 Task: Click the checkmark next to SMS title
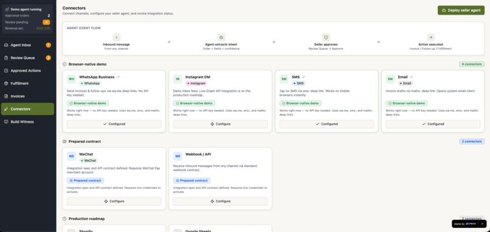click(303, 77)
